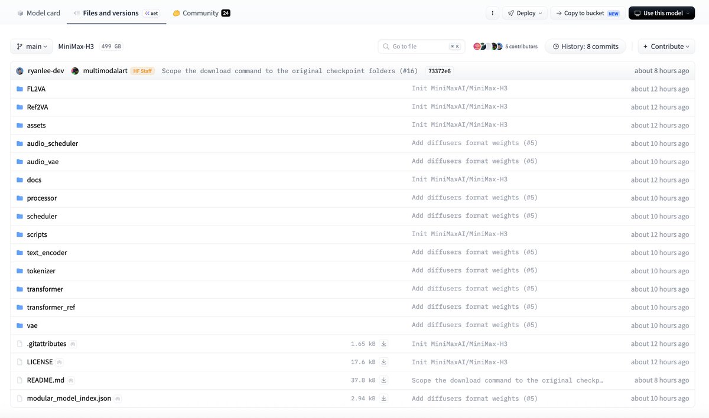Download the .gitattributes file
Viewport: 709px width, 418px height.
tap(383, 344)
